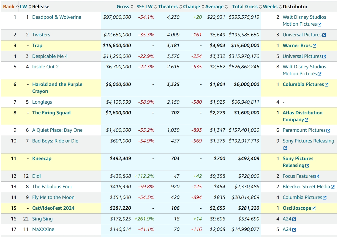This screenshot has height=237, width=338.
Task: Click external link icon in the Kneecap row
Action: pyautogui.click(x=307, y=166)
